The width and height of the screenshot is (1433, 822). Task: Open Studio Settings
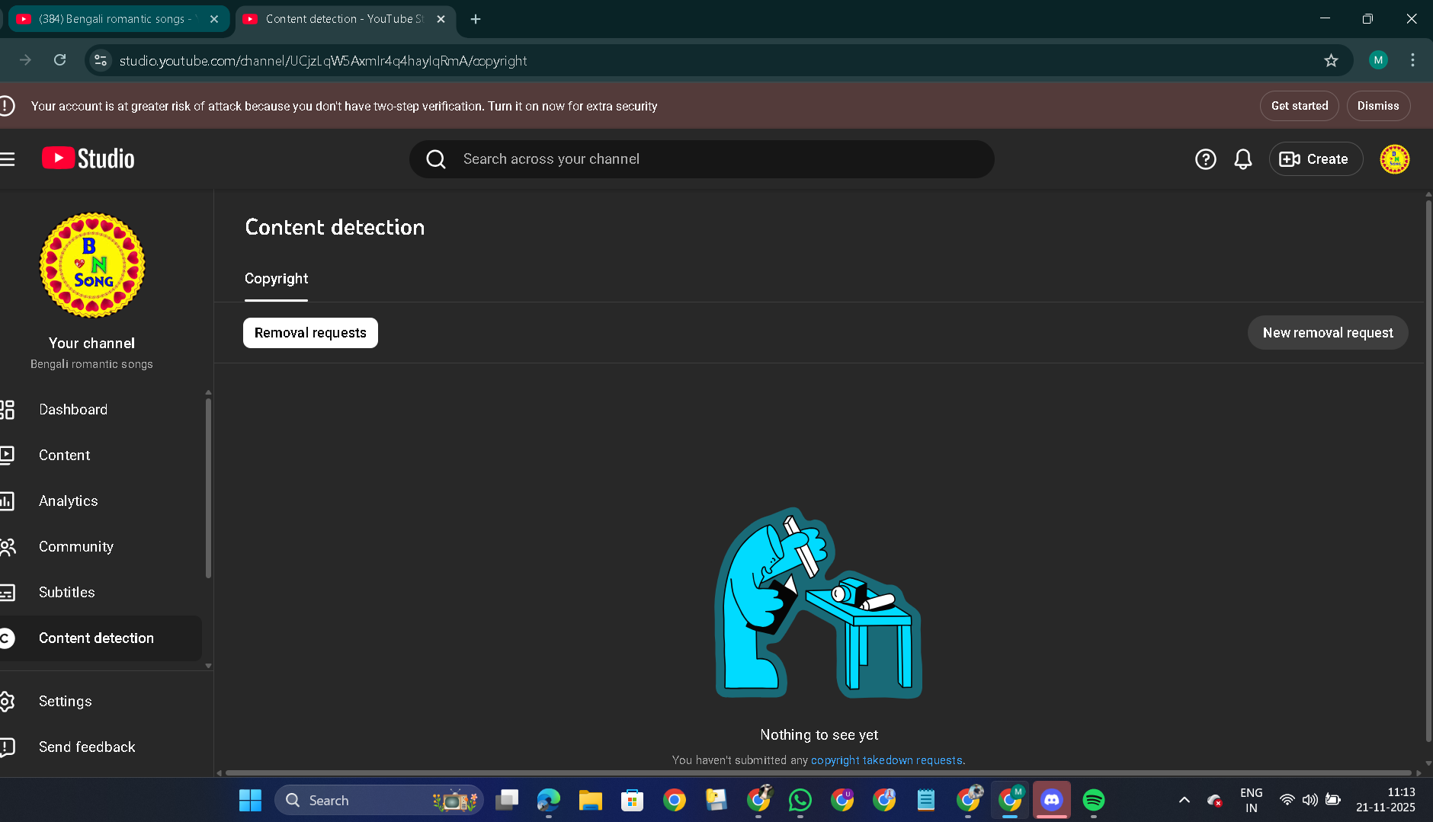coord(66,702)
